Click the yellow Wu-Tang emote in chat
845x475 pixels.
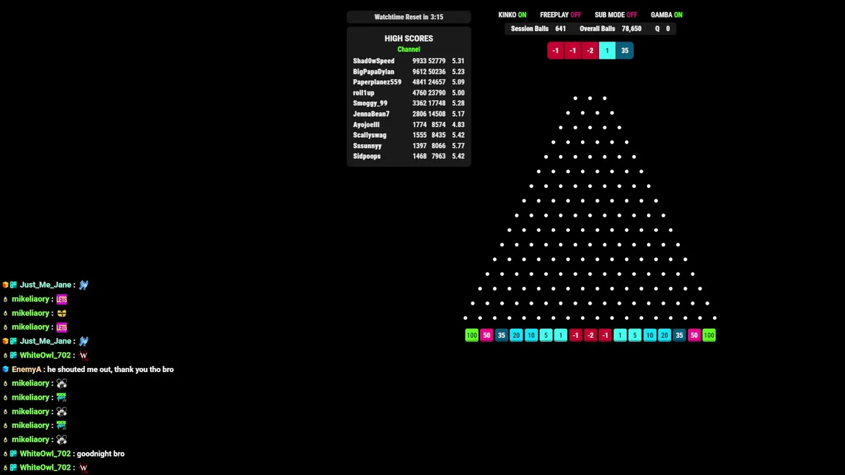coord(61,313)
